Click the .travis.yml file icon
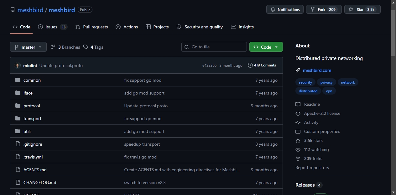Screen dimensions: 396x195 [18, 157]
